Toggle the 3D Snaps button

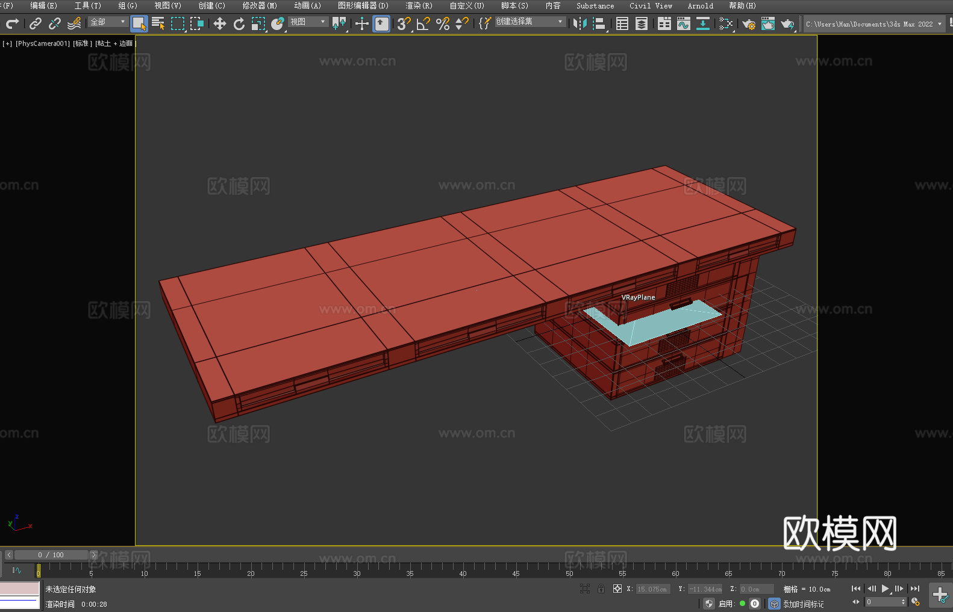404,23
